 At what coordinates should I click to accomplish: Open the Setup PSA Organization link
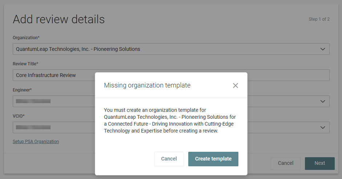pos(36,142)
